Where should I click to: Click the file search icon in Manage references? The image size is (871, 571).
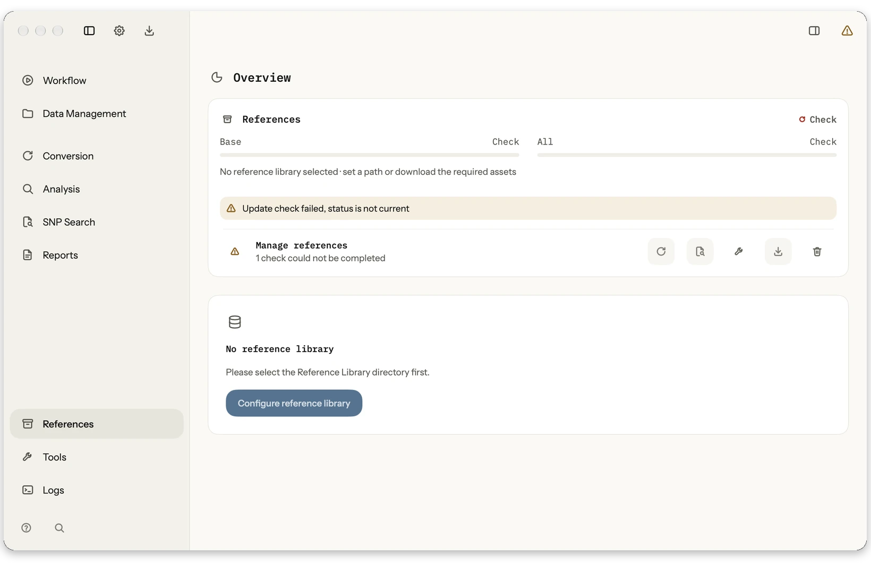pos(700,251)
